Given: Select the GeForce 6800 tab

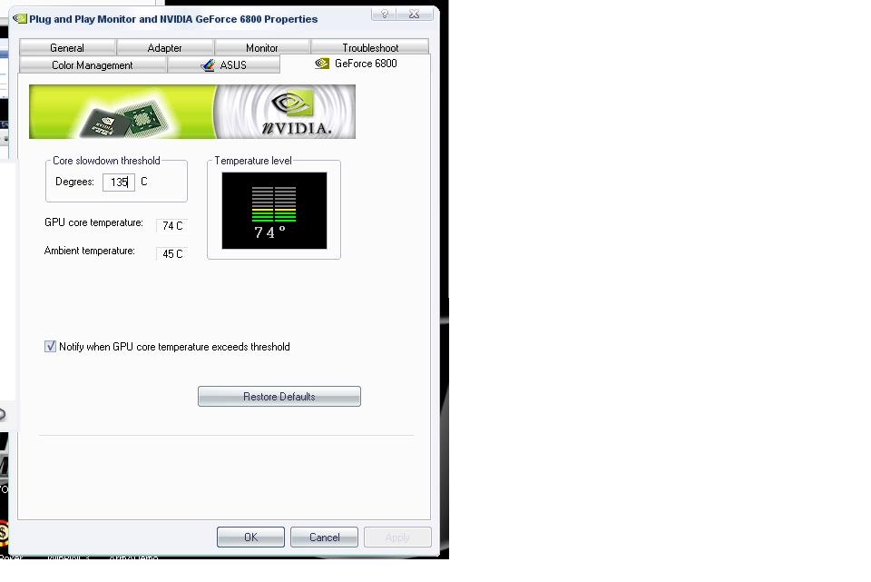Looking at the screenshot, I should coord(356,64).
